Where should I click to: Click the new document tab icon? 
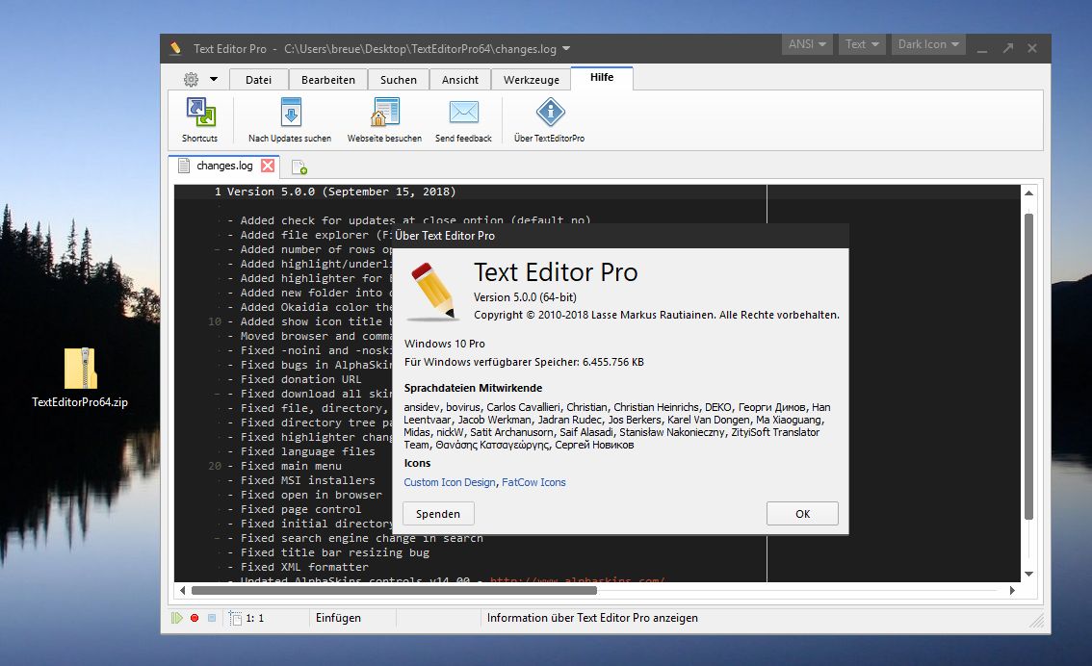(x=299, y=167)
